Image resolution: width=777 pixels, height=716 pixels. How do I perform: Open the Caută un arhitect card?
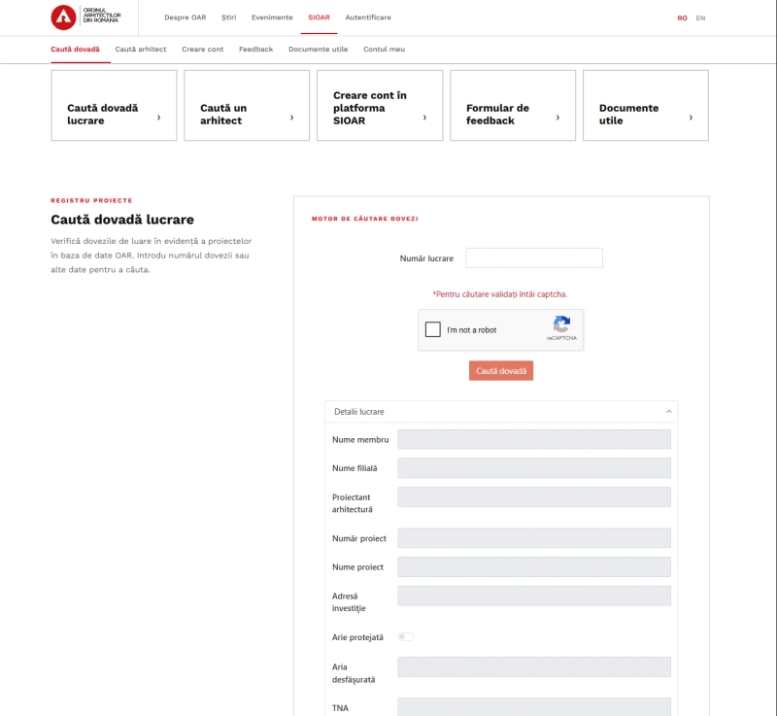point(247,105)
